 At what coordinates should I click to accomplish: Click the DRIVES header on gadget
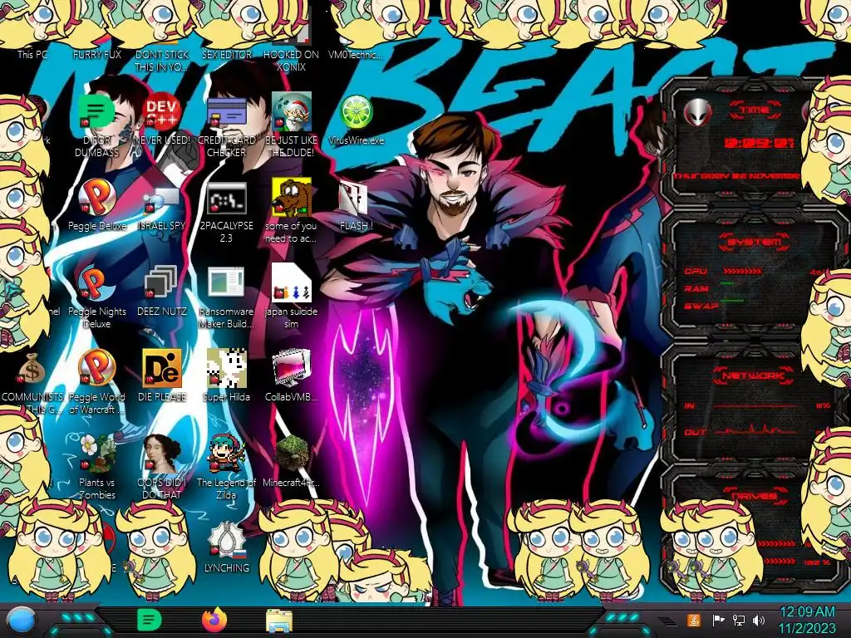point(753,495)
